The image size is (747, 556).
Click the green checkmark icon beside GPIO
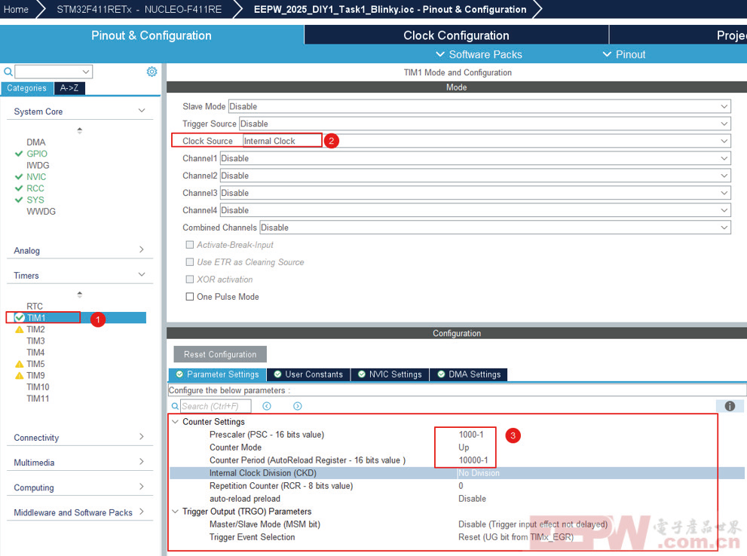point(19,154)
